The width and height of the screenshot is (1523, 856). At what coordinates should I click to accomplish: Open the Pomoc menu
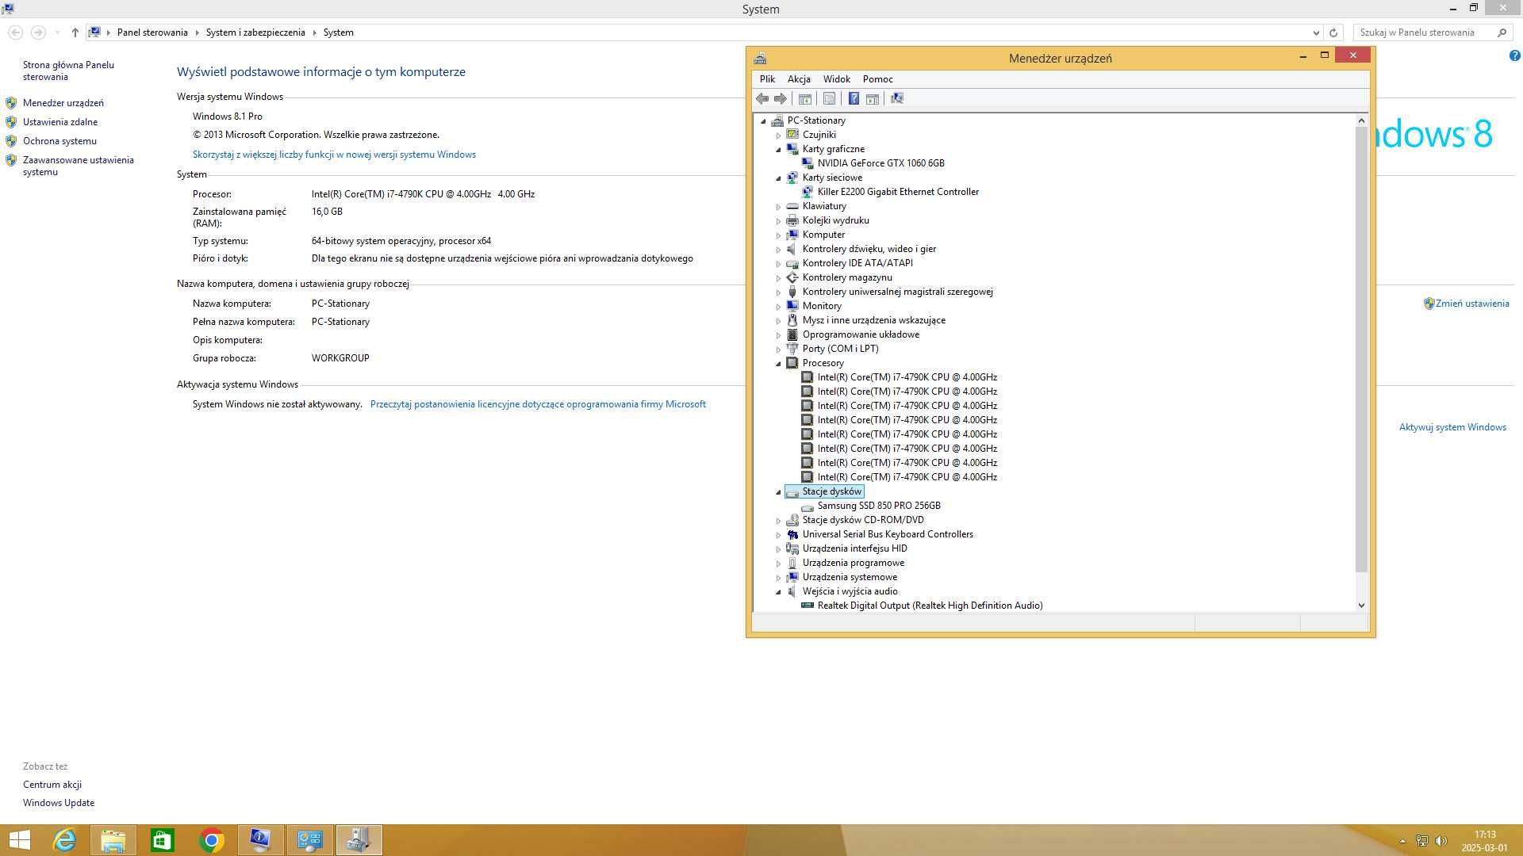(877, 79)
